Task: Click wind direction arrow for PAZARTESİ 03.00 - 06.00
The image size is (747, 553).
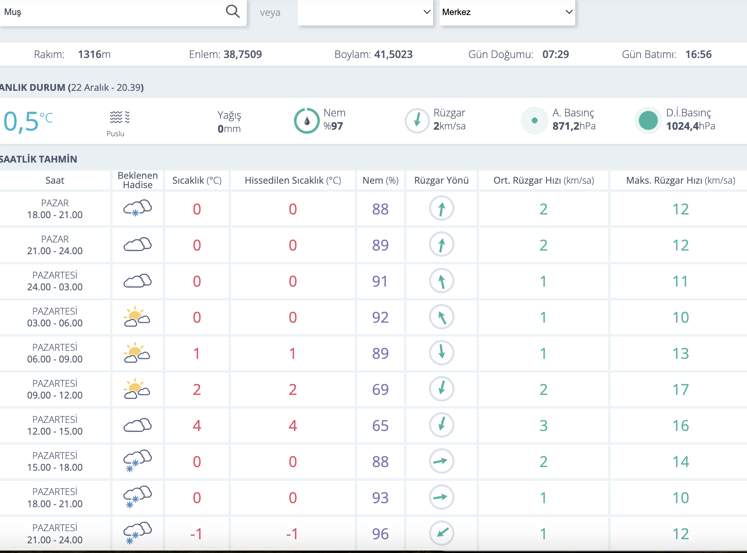Action: click(x=441, y=317)
